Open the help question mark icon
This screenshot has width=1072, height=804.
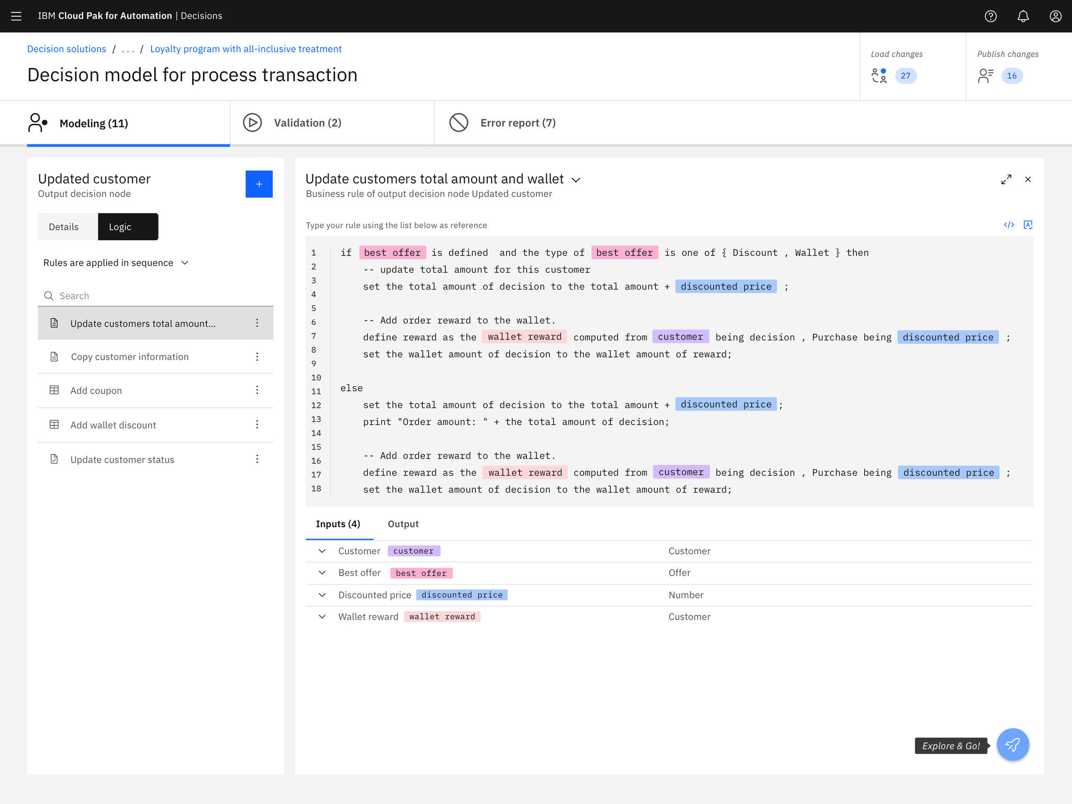tap(990, 16)
